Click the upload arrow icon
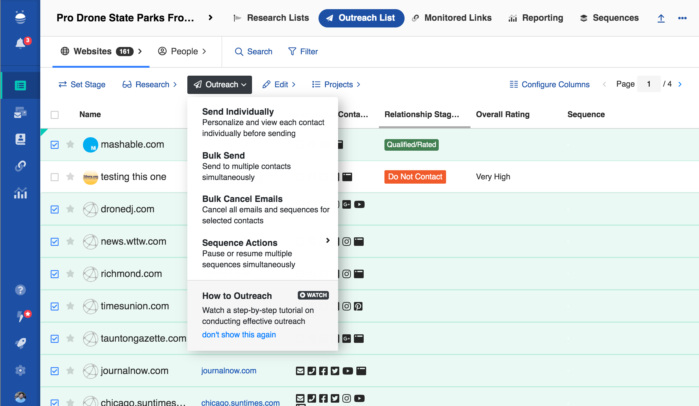 pos(661,18)
